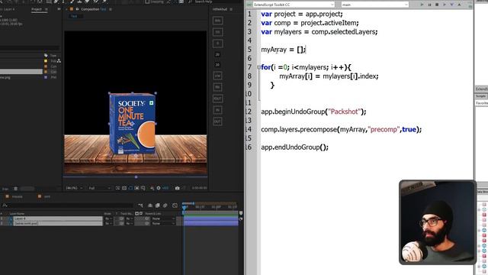Switch to the Project panel tab

coord(37,9)
